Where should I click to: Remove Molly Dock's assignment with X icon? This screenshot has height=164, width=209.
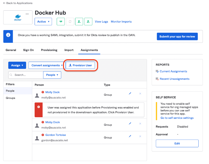click(x=140, y=94)
